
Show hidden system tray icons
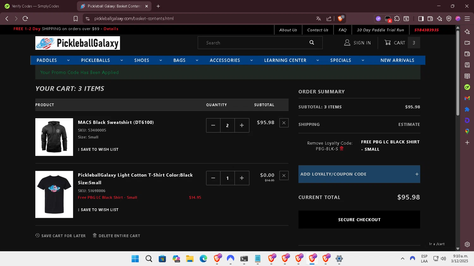pyautogui.click(x=403, y=258)
